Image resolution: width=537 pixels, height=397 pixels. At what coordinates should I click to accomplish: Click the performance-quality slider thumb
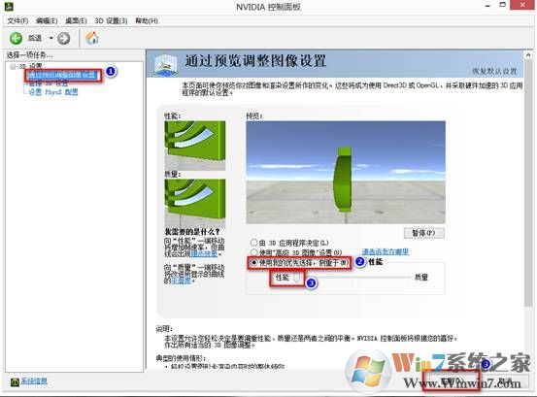tap(297, 278)
